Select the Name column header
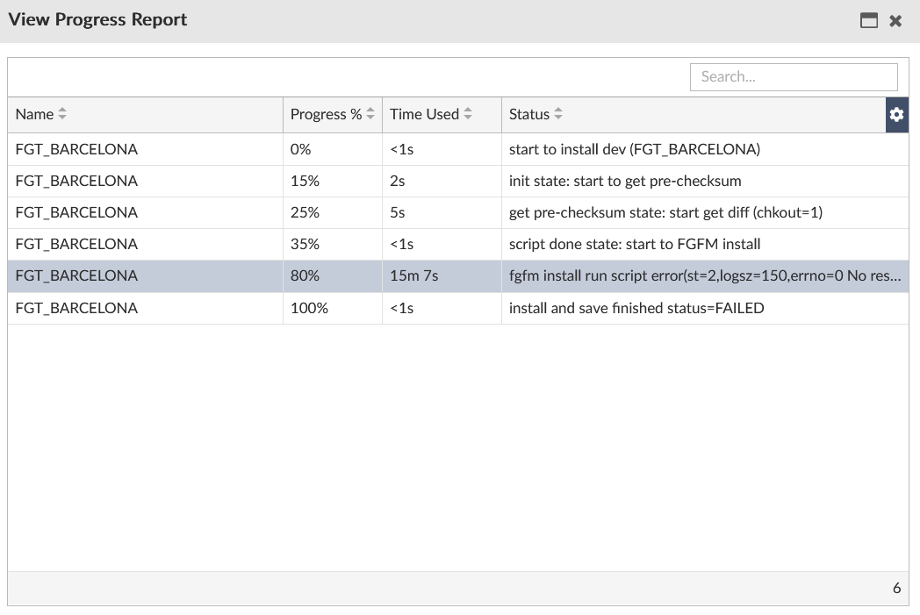Viewport: 920px width, 615px height. [x=35, y=115]
